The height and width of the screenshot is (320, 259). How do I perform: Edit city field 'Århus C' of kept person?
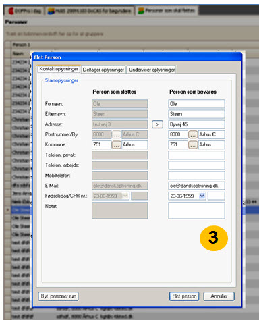point(211,134)
